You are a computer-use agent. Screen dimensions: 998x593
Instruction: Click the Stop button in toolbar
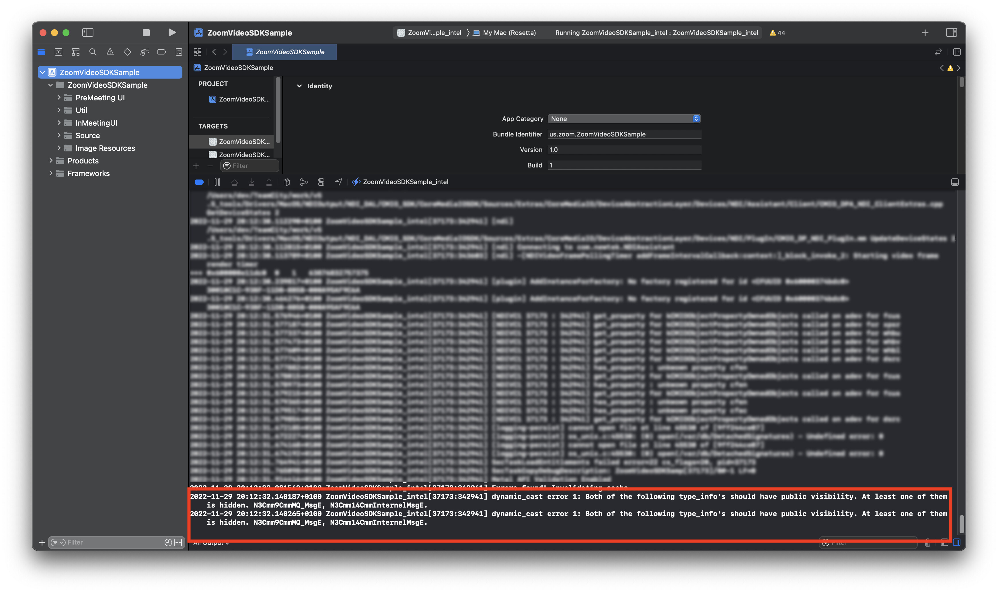146,33
